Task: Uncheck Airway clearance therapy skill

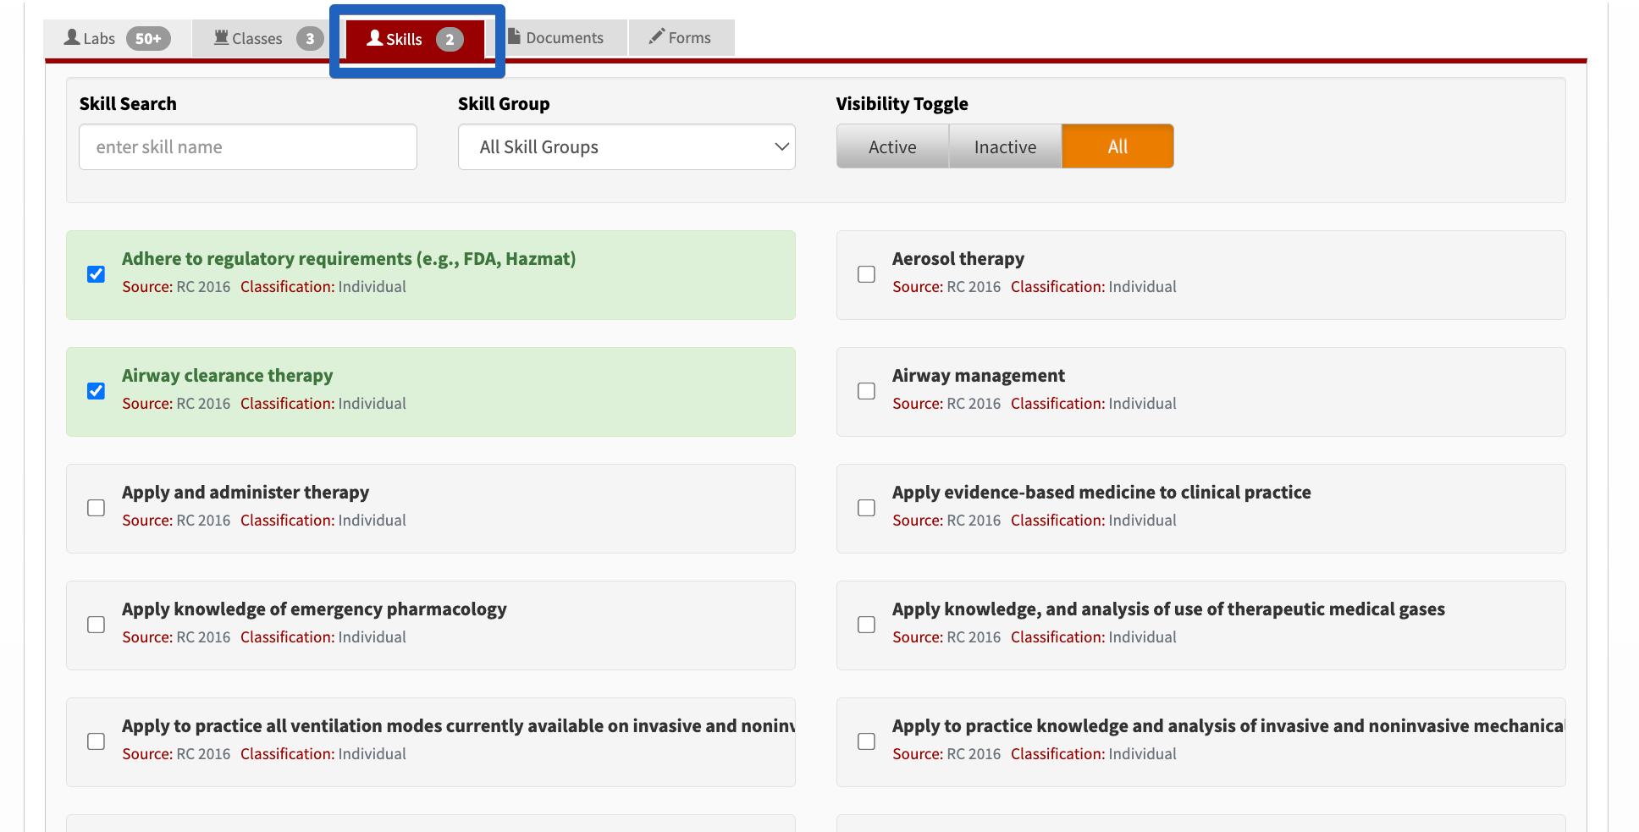Action: pos(97,391)
